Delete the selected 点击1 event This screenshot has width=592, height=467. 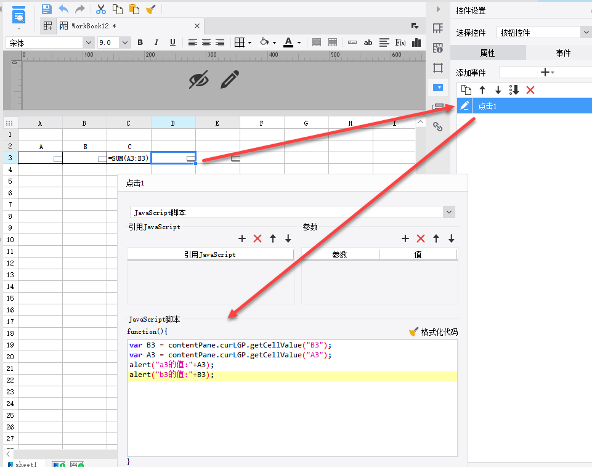tap(530, 90)
